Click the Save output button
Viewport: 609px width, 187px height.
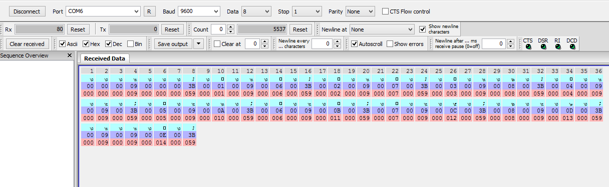coord(172,44)
